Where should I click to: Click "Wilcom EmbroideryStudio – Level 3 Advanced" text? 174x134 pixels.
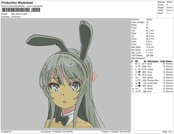coord(22,6)
